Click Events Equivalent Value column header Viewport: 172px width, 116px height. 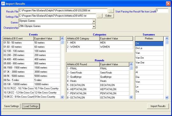tap(47, 39)
